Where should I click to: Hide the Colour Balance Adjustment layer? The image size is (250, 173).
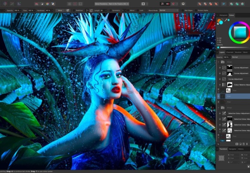(220, 85)
